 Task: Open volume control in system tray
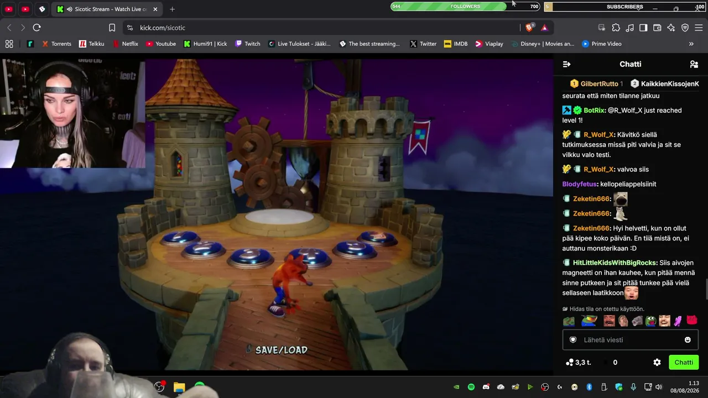(x=659, y=387)
